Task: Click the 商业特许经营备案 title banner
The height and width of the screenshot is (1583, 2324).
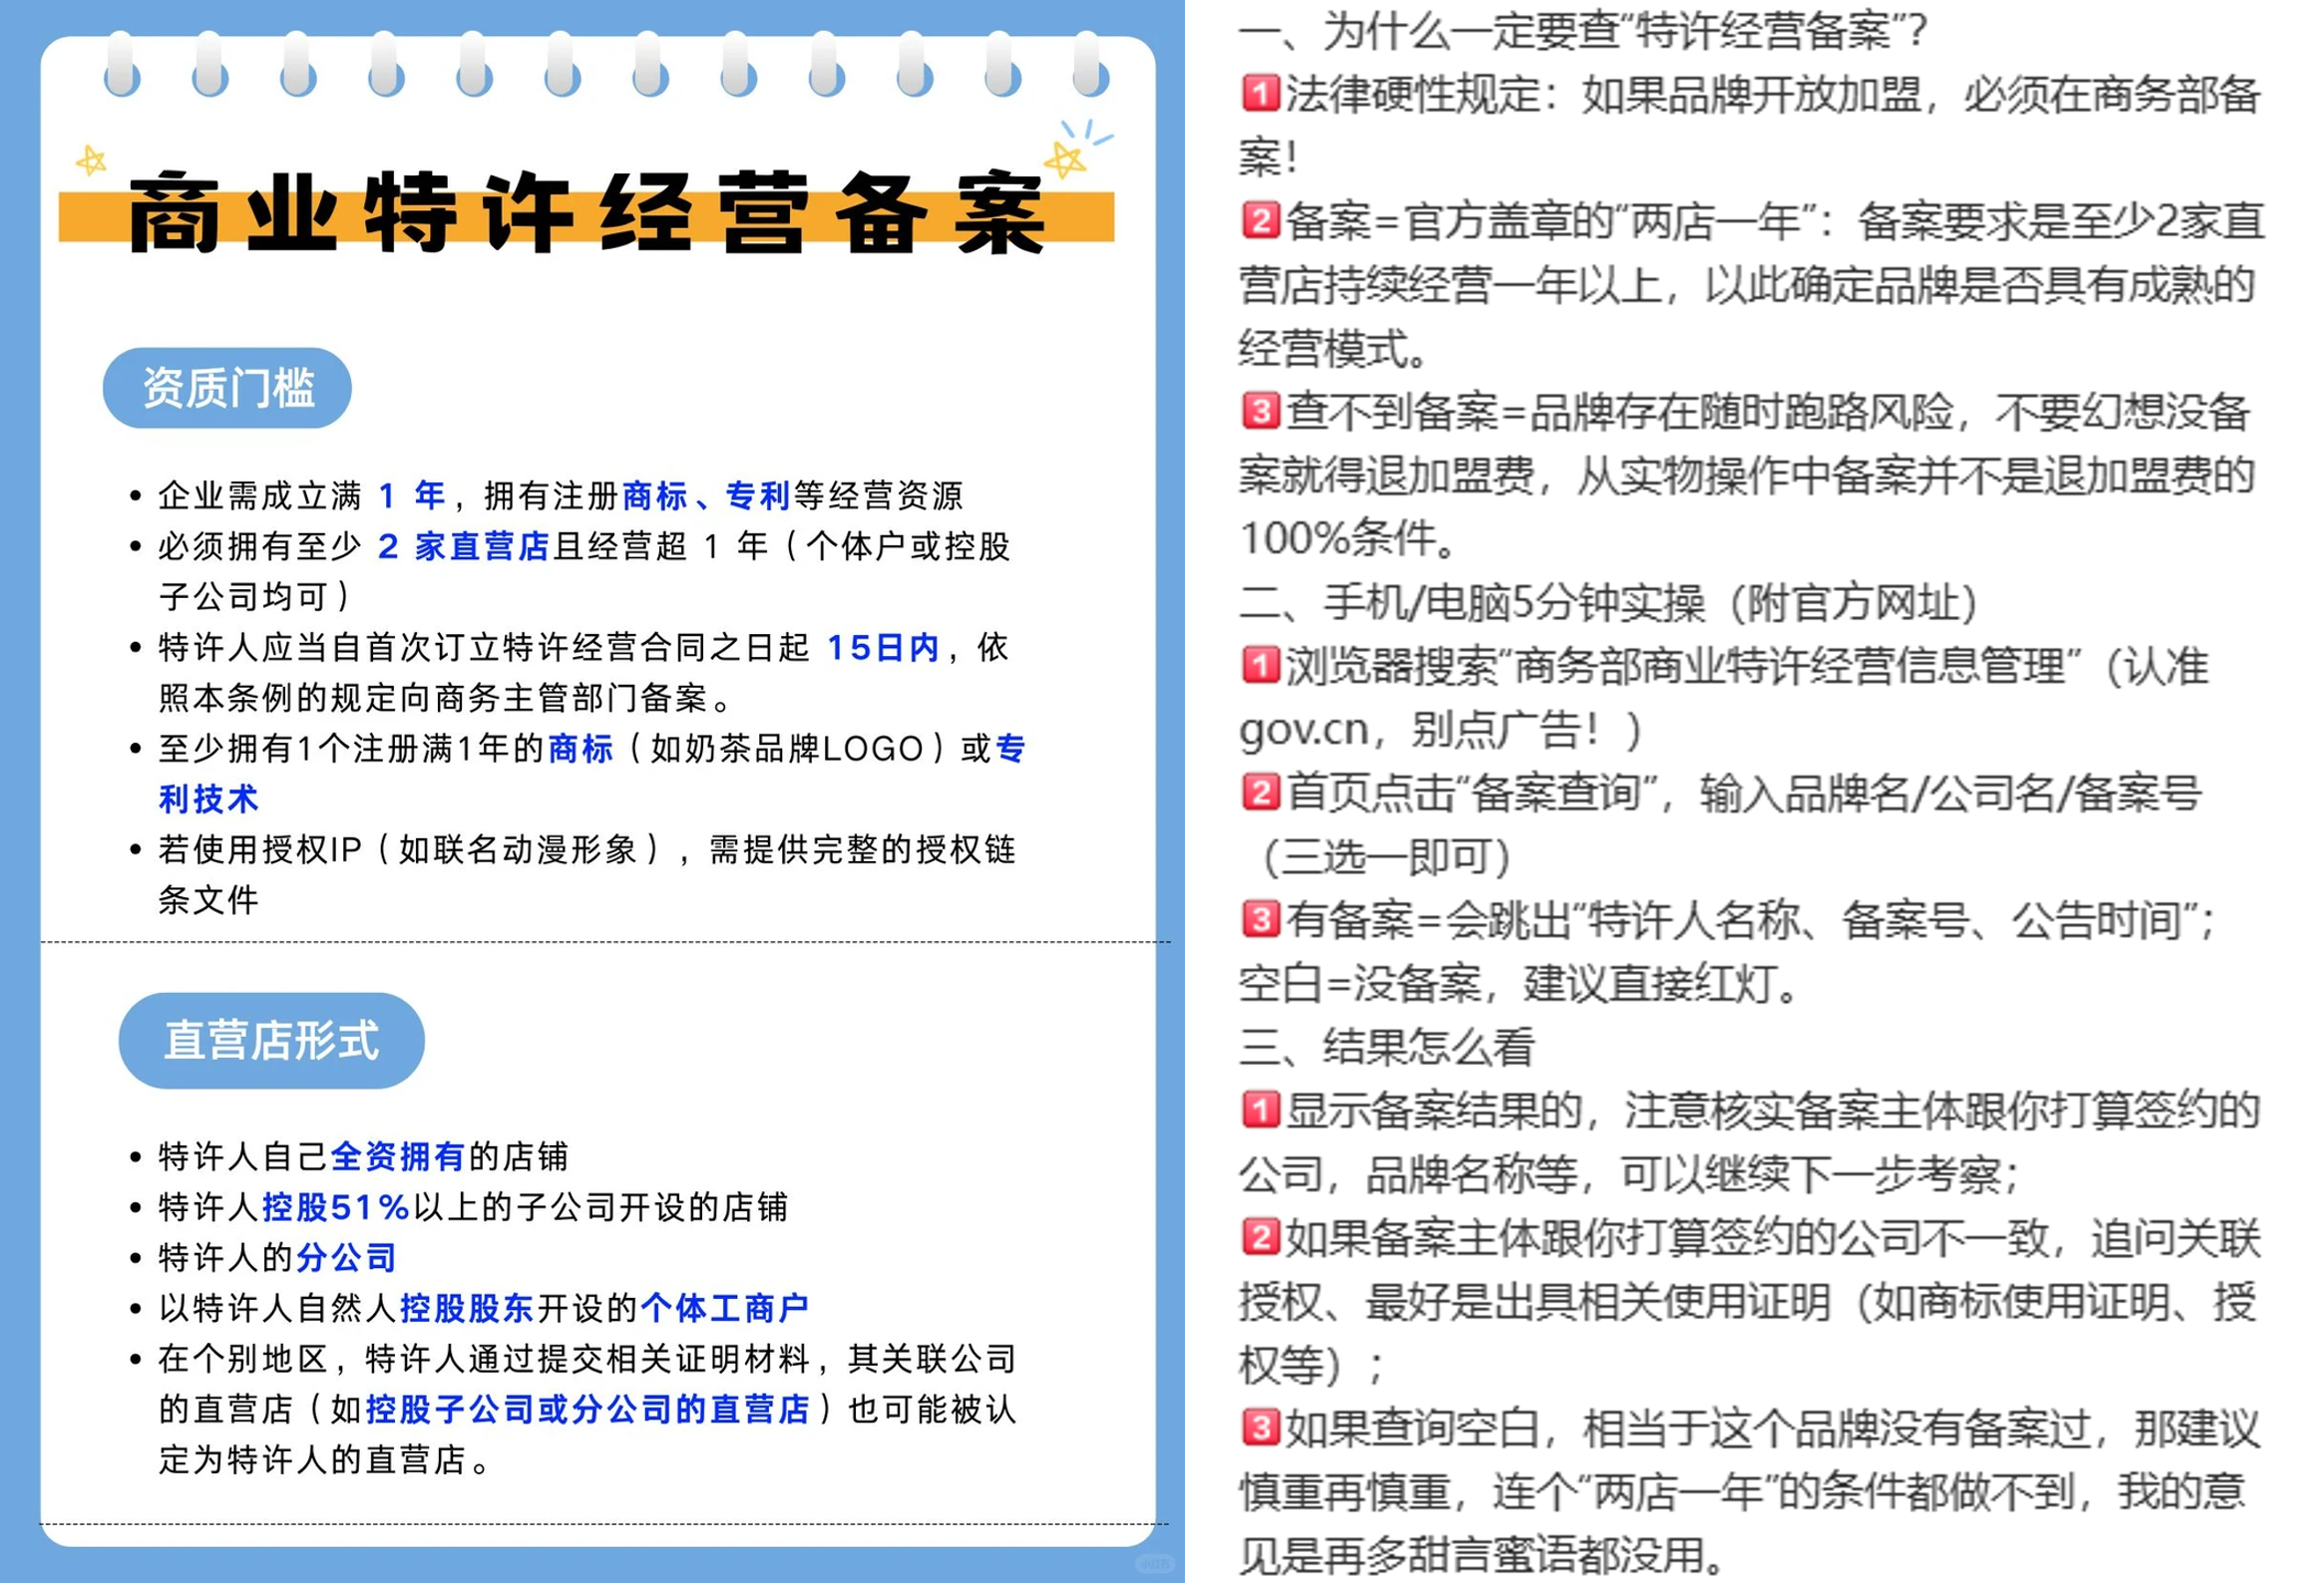Action: click(x=586, y=214)
